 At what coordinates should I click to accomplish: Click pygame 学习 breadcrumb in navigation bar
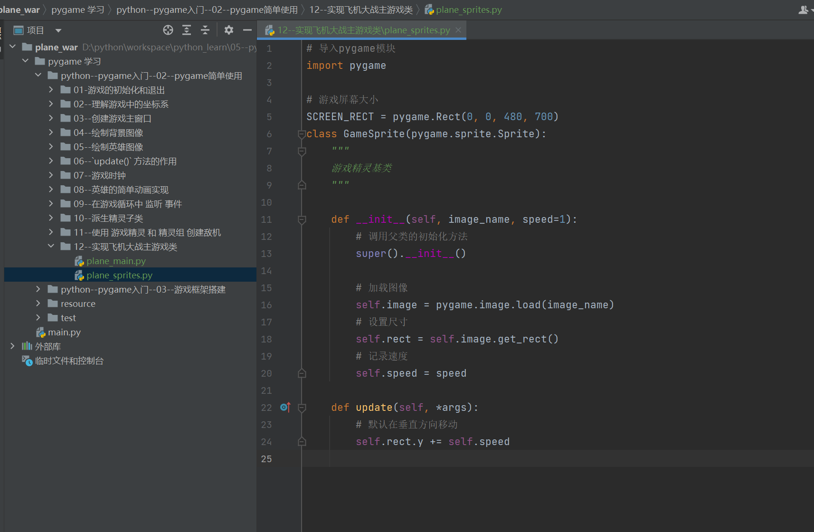(78, 9)
